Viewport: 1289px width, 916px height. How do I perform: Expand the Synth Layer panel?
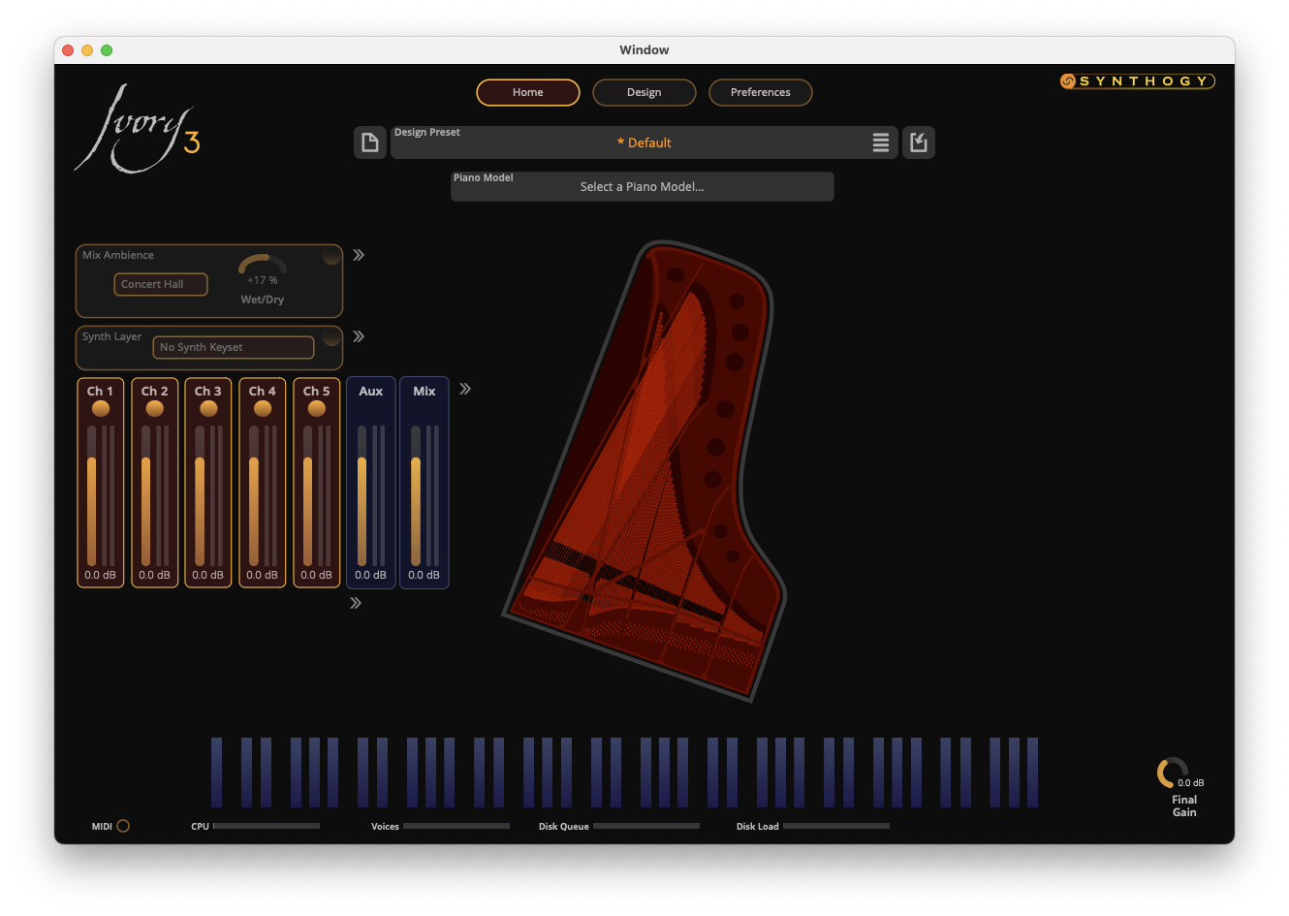pos(359,336)
